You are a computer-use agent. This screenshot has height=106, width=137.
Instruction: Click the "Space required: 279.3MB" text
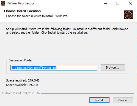point(23,80)
